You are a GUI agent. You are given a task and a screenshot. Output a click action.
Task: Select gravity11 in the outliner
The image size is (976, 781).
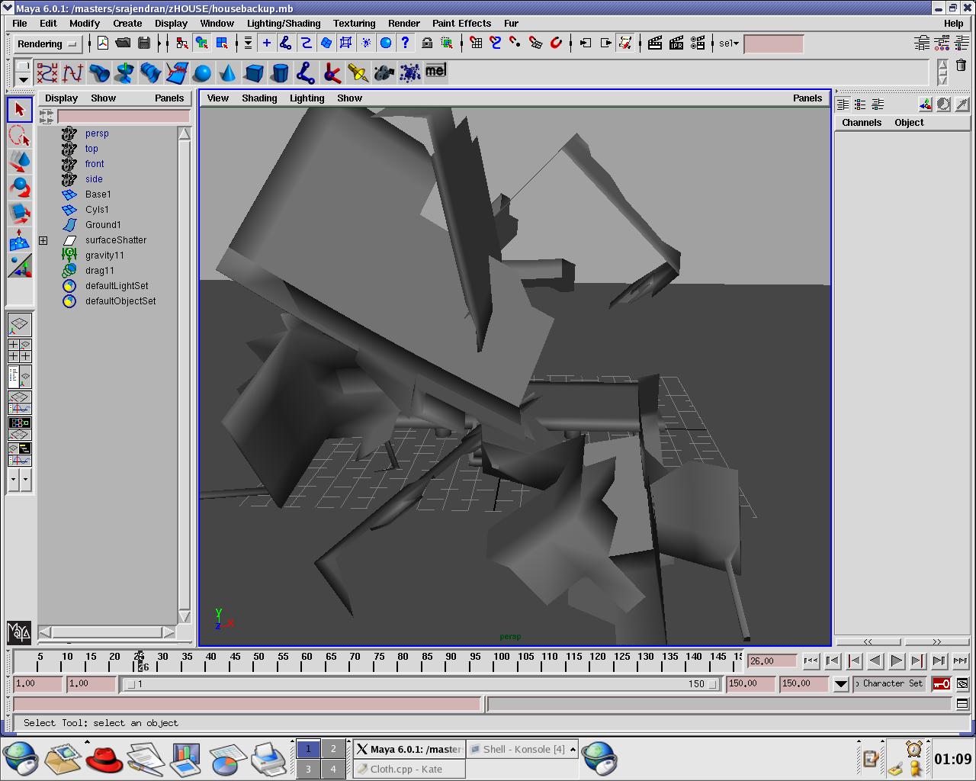(x=104, y=256)
